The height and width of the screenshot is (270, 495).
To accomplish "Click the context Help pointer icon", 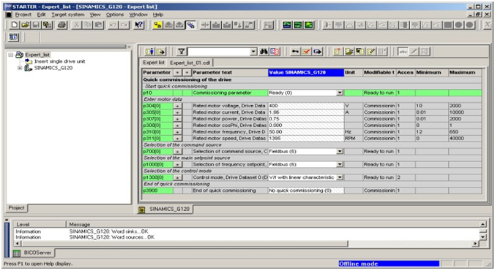I will coord(139,25).
